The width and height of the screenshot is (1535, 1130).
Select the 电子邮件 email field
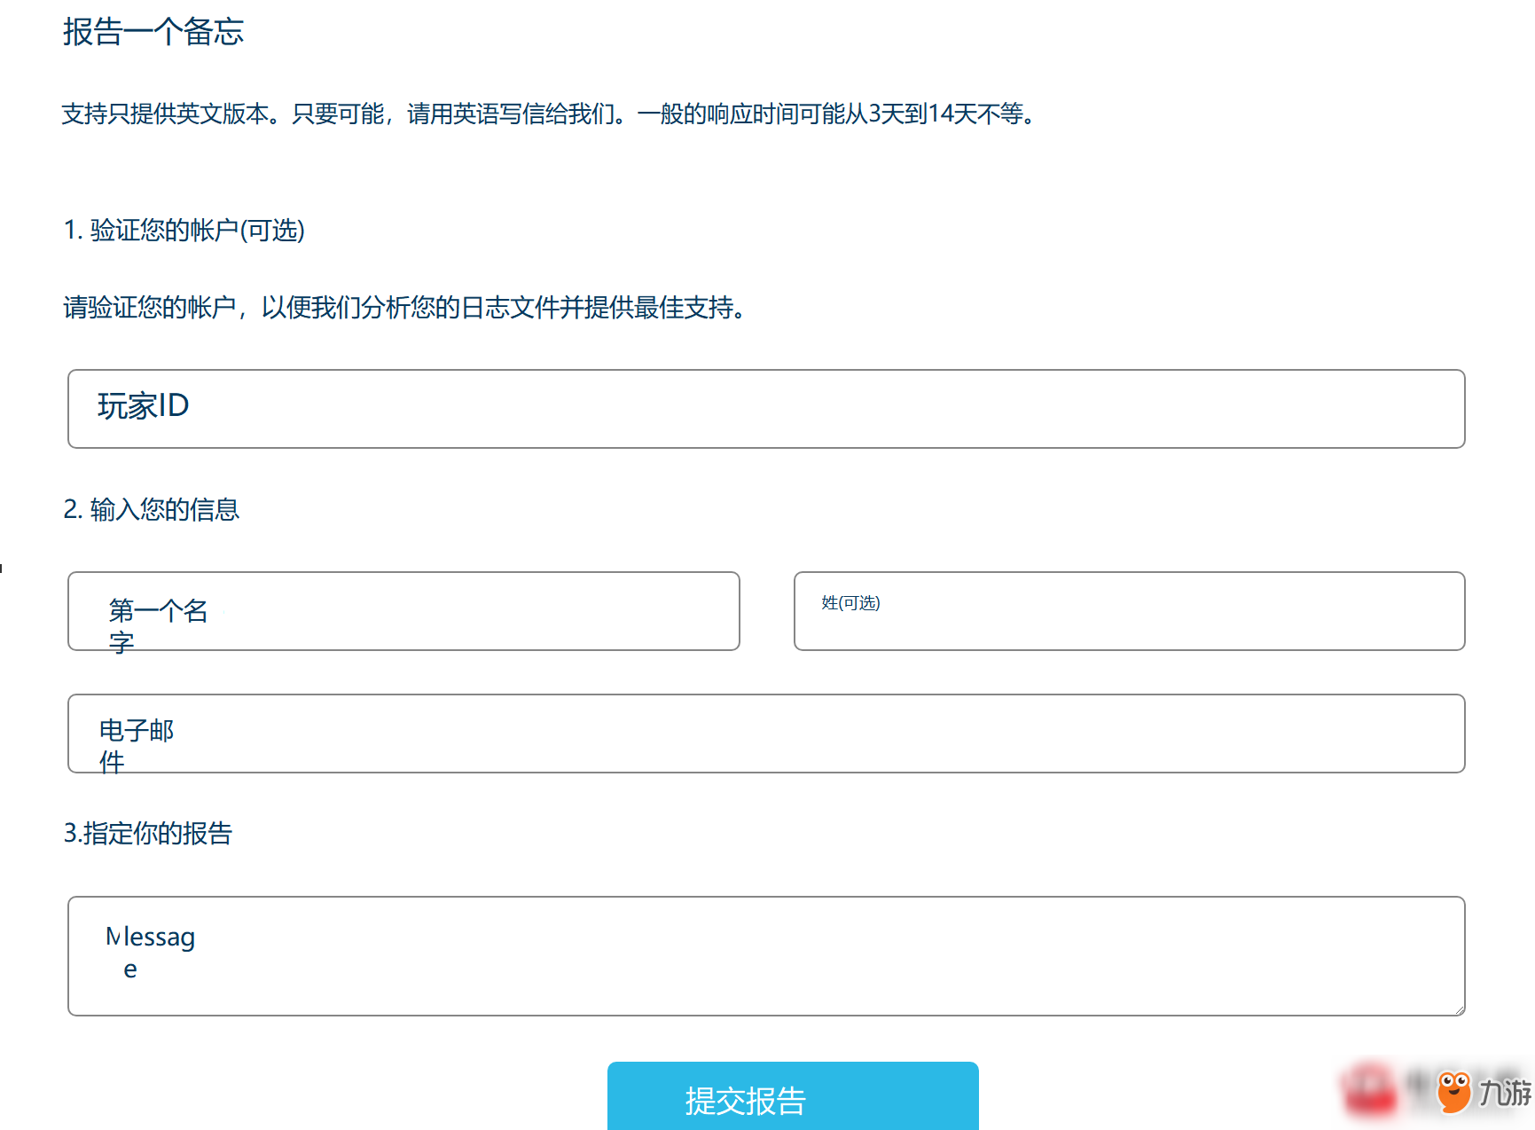coord(766,734)
